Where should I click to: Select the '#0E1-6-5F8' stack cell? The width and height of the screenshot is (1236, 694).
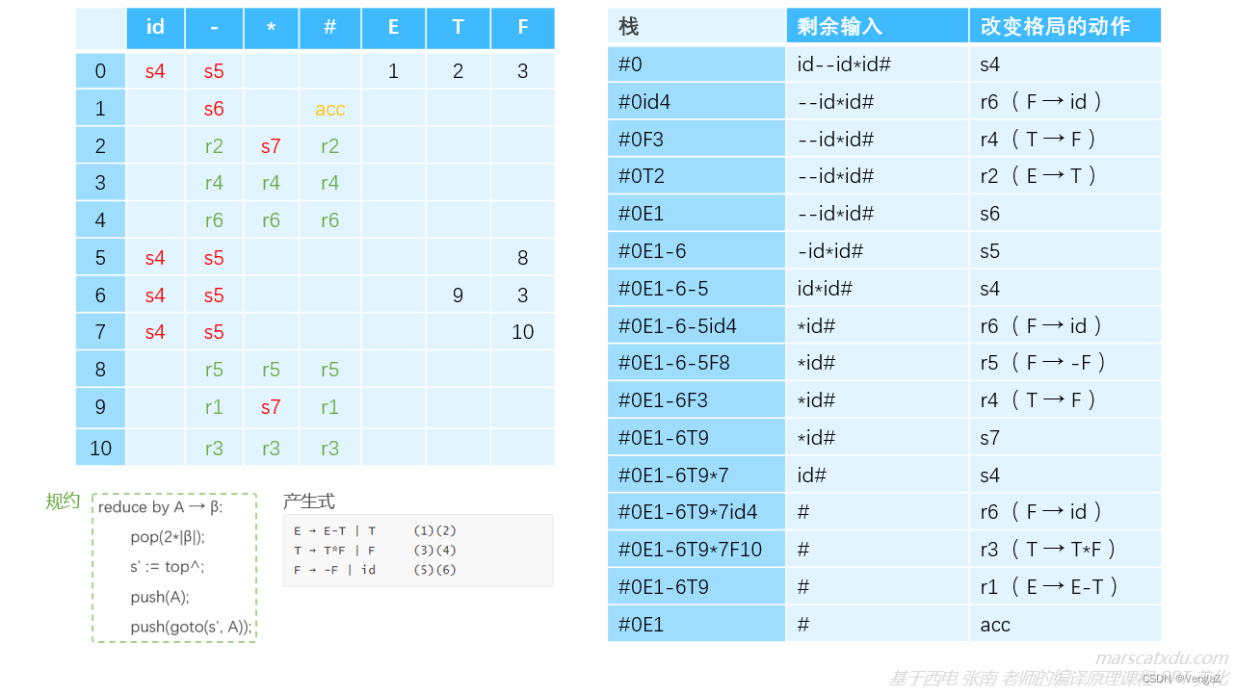697,363
